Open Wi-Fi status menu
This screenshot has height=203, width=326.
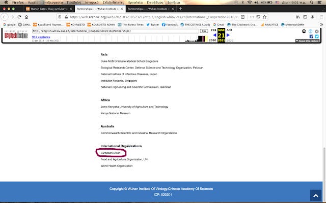pos(250,2)
